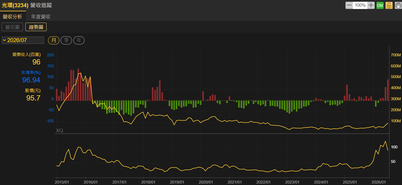402x185 pixels.
Task: Click the stock price value 95.7
Action: [x=33, y=98]
